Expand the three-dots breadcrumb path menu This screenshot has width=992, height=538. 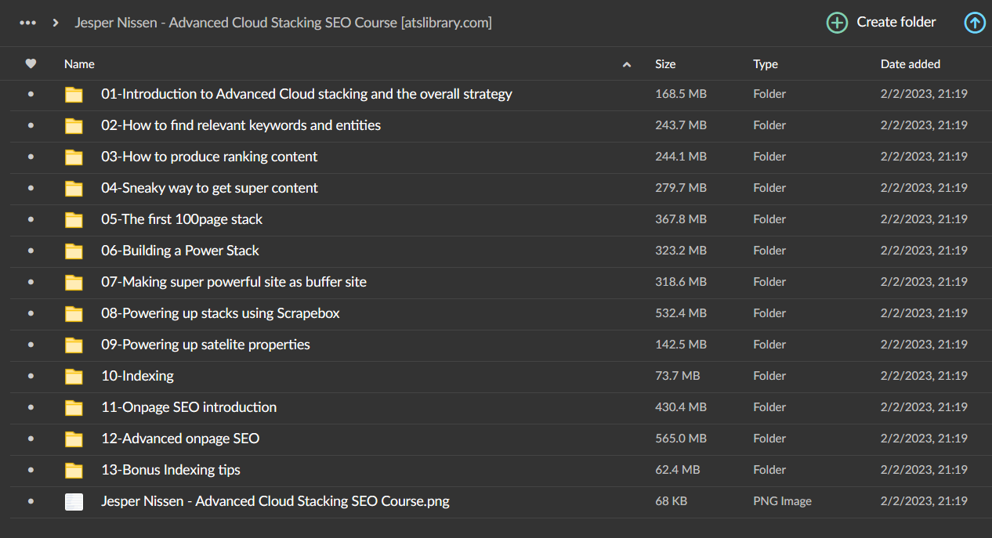[27, 23]
